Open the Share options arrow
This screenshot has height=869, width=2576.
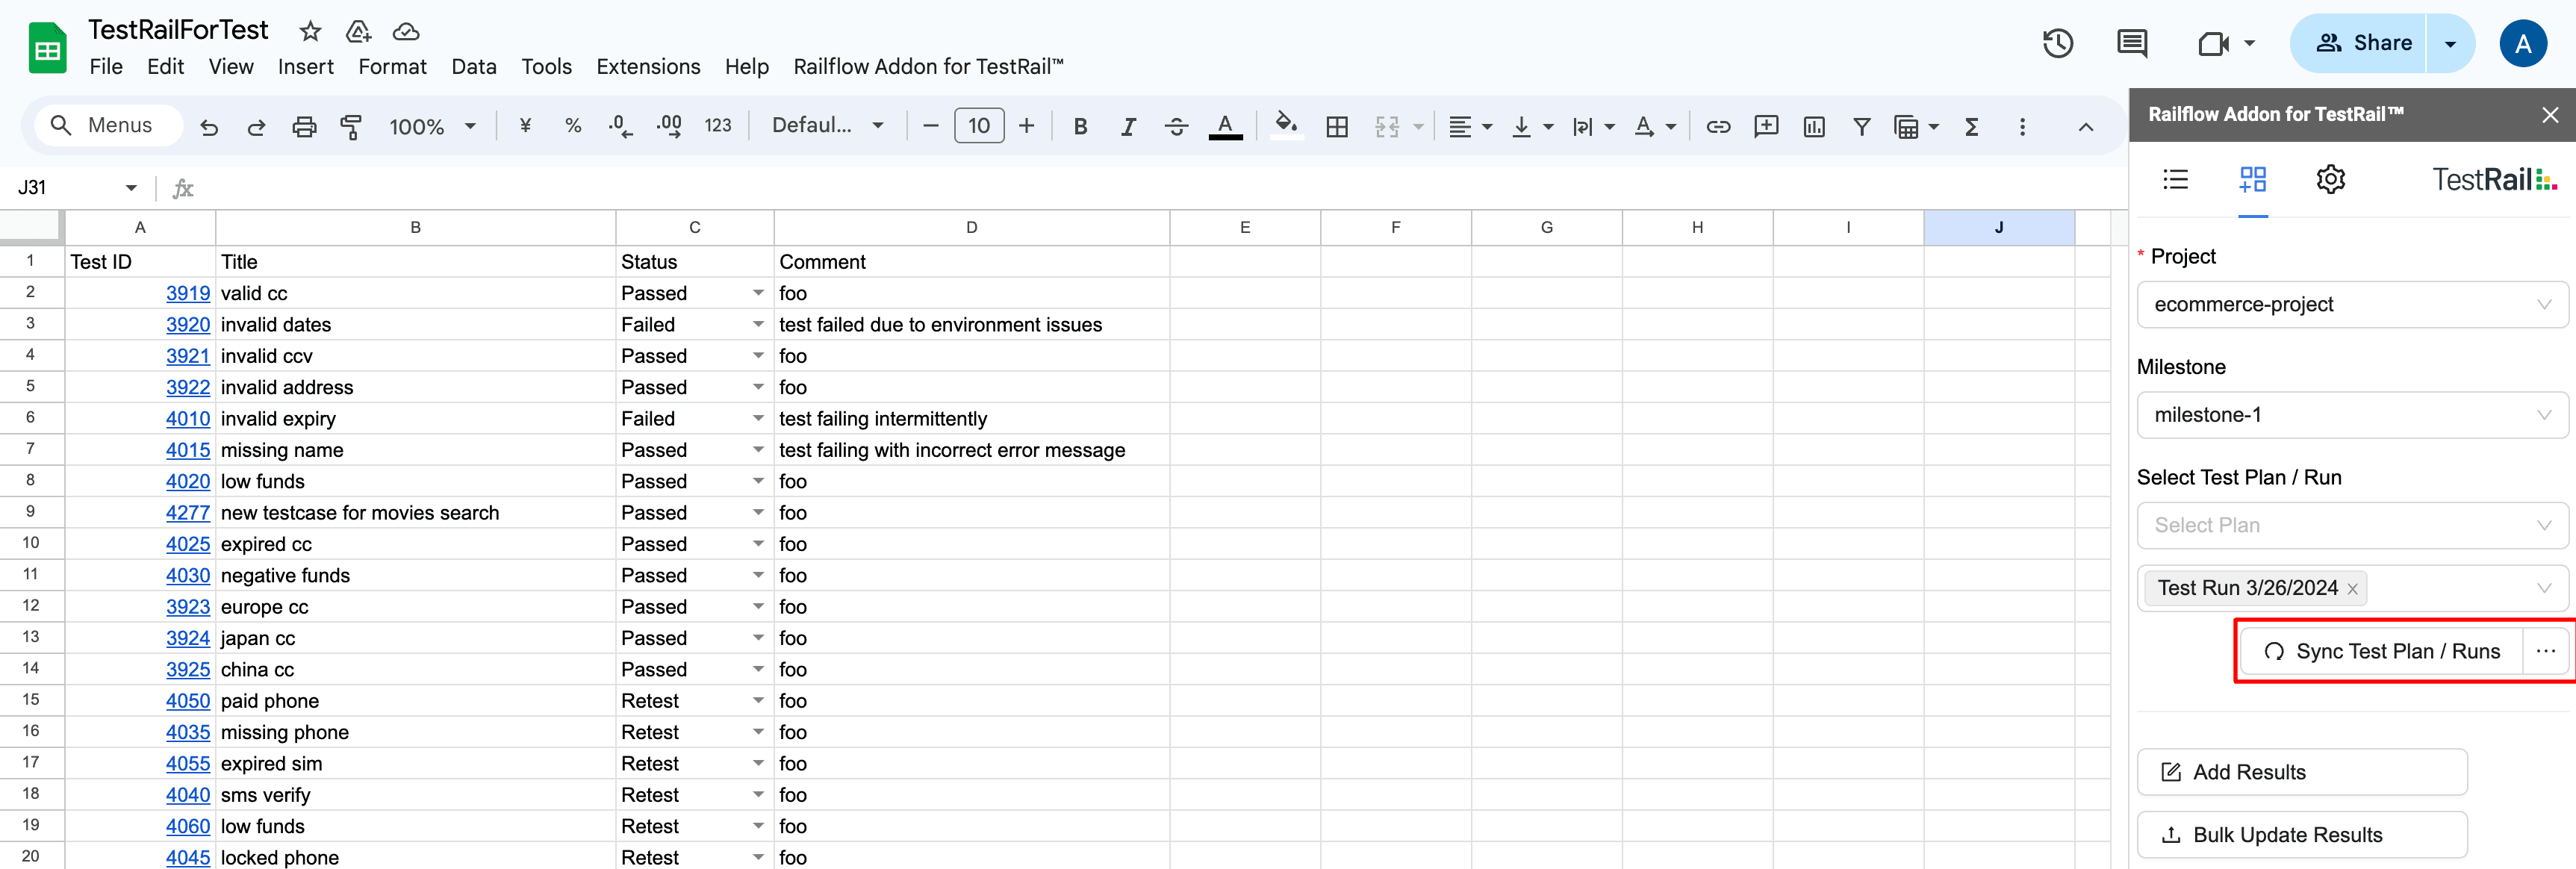click(2450, 43)
